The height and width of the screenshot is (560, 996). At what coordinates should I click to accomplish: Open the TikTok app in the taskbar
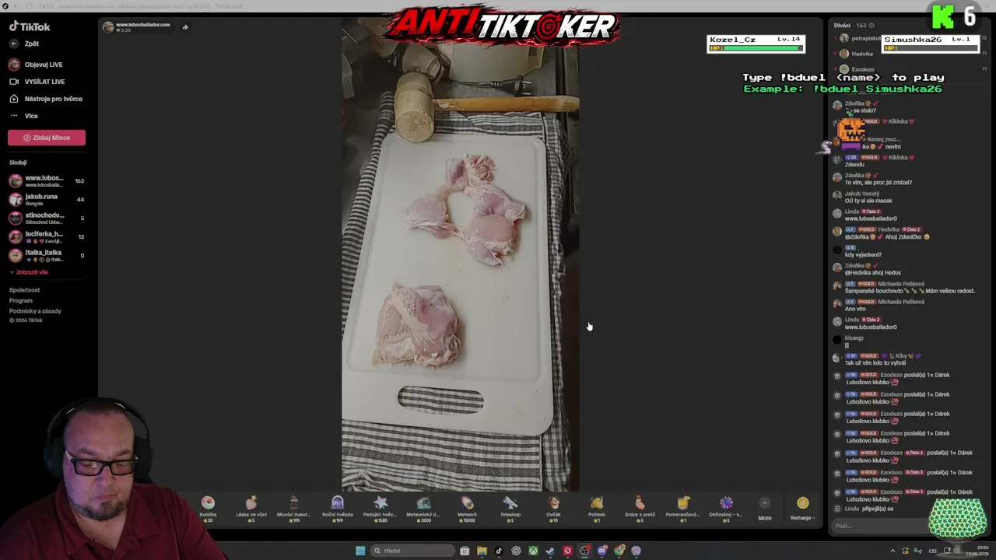pyautogui.click(x=499, y=551)
